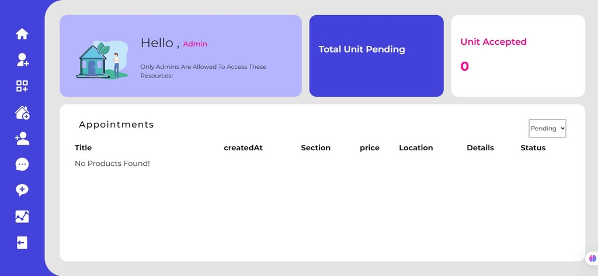The image size is (598, 276).
Task: Go to the Home icon in sidebar
Action: click(x=22, y=34)
